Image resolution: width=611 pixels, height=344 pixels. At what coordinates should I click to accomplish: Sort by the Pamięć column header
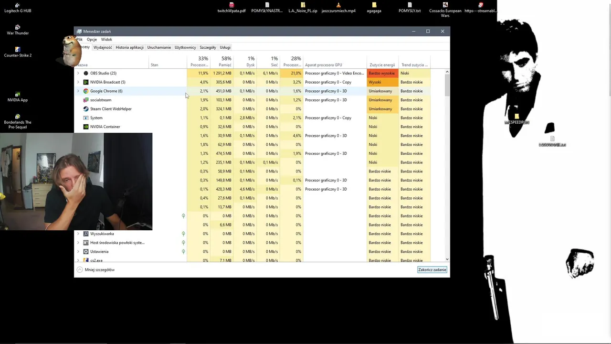click(221, 62)
